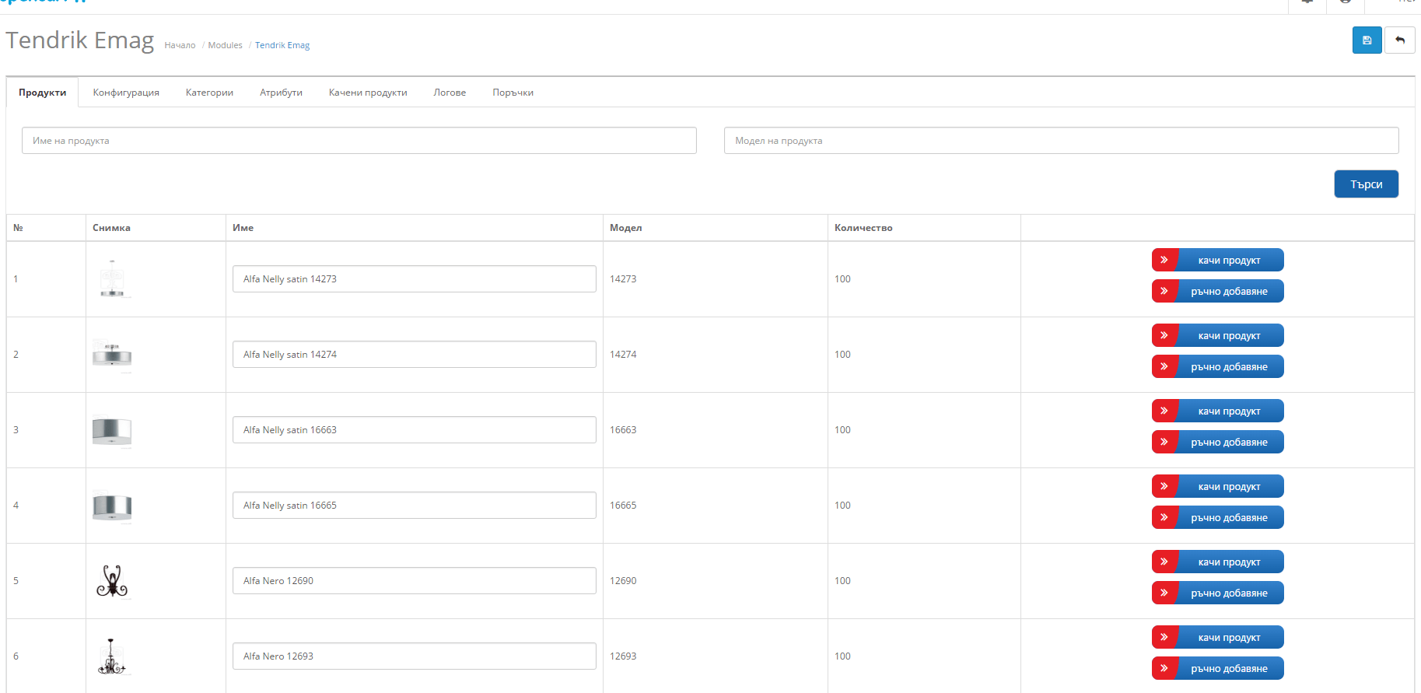Image resolution: width=1421 pixels, height=693 pixels.
Task: Focus the 'Име на продукта' search field
Action: (x=359, y=141)
